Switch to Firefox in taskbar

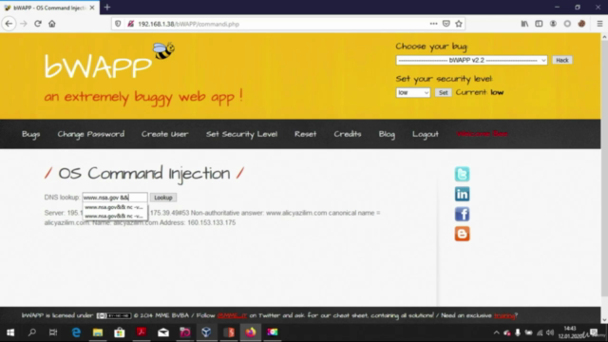point(251,332)
